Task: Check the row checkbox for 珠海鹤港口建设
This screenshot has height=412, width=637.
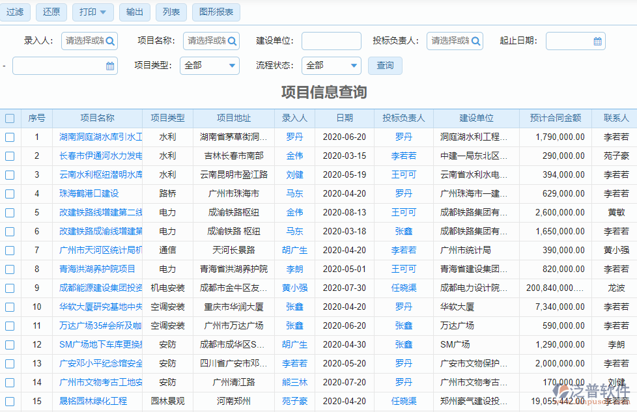Action: pos(9,193)
